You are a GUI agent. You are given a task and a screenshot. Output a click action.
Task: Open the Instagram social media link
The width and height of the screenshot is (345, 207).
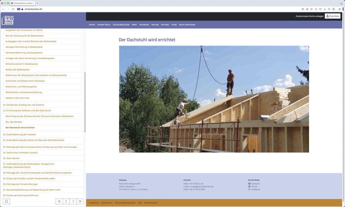coord(255,189)
